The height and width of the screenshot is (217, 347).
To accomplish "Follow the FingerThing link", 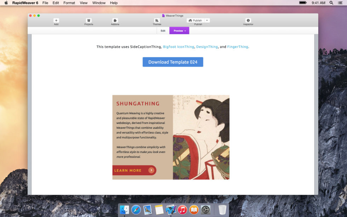I will [238, 47].
